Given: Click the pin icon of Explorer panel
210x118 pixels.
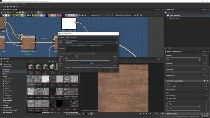Looking at the screenshot, I should click(x=203, y=10).
